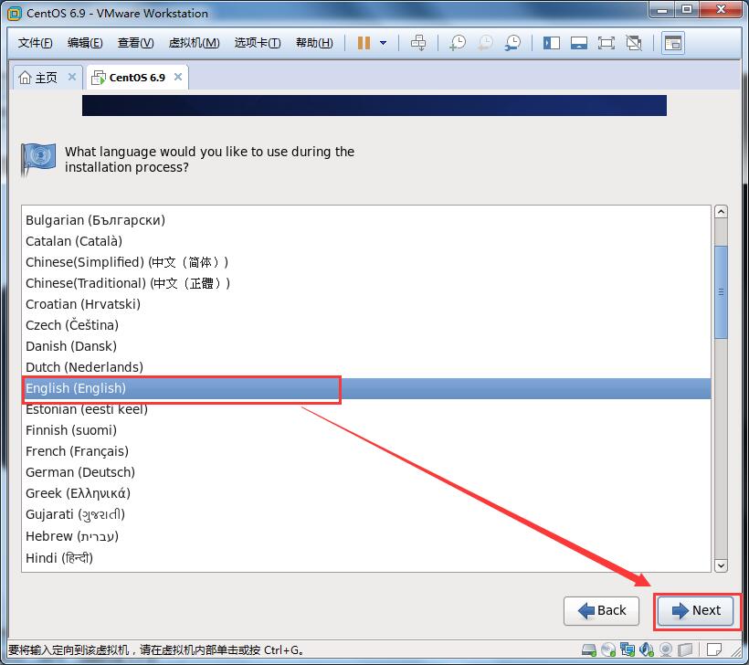Click the VM icon on CentOS 6.9 tab
The height and width of the screenshot is (665, 749).
point(99,78)
